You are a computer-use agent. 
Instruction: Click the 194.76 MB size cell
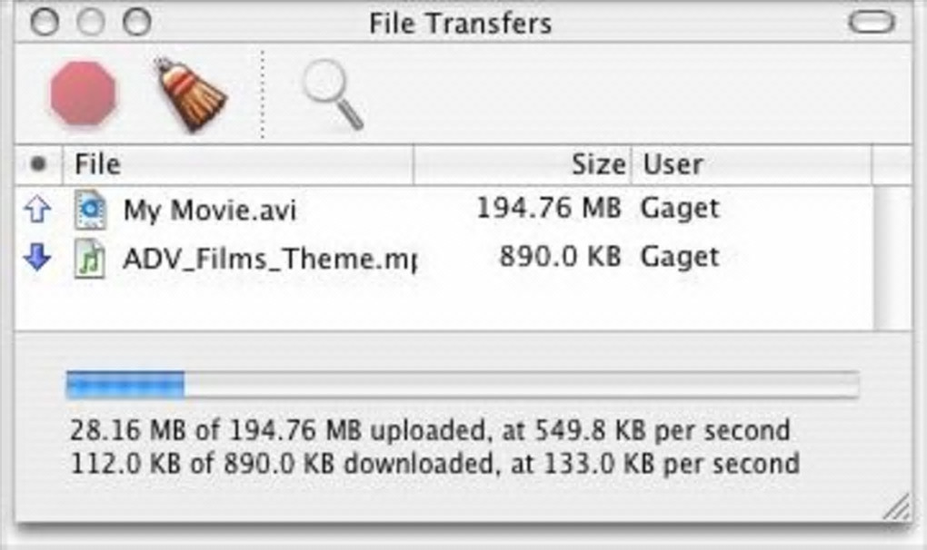(548, 209)
